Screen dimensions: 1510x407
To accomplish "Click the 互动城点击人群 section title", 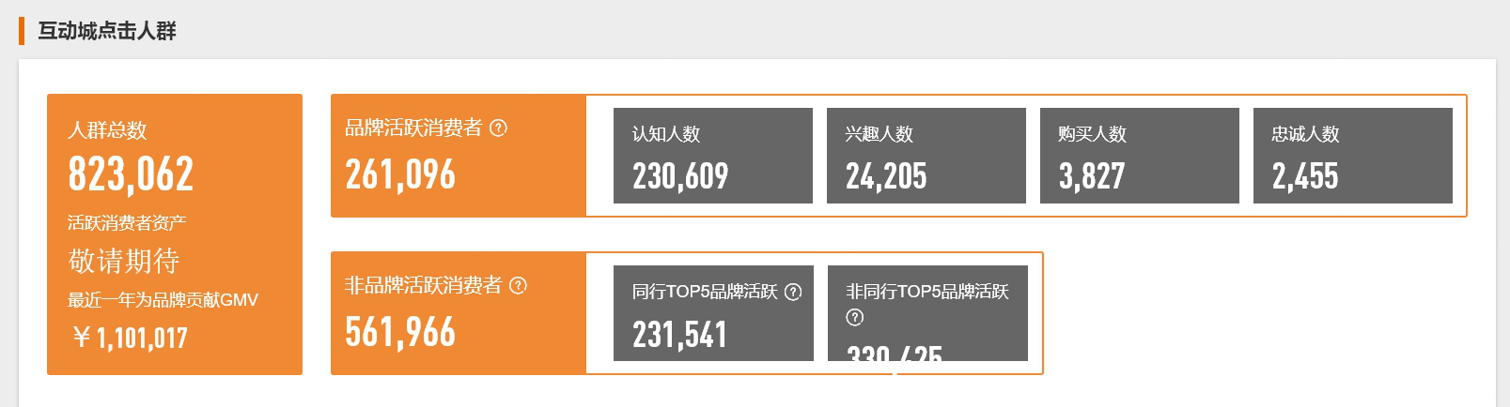I will pos(107,31).
